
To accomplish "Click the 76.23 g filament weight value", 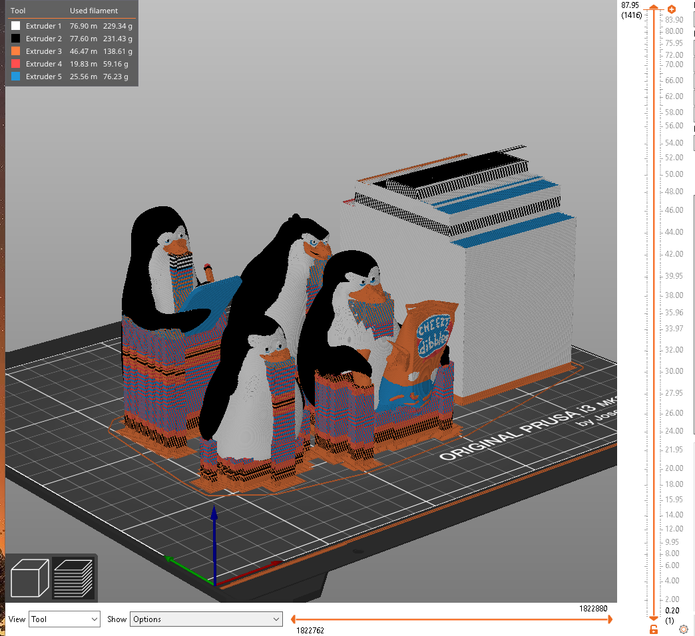I will 116,77.
